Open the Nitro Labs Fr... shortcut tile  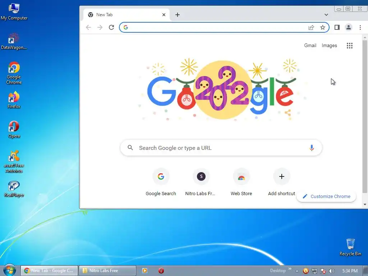pos(201,183)
